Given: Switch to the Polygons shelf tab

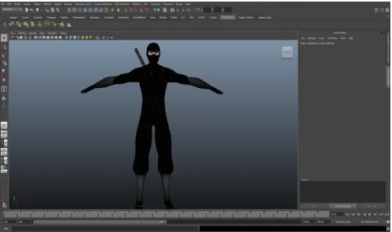Looking at the screenshot, I should click(51, 18).
